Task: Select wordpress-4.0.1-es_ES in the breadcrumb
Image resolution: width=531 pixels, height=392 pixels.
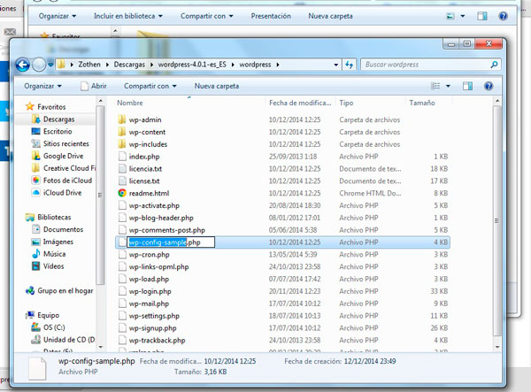Action: 192,65
